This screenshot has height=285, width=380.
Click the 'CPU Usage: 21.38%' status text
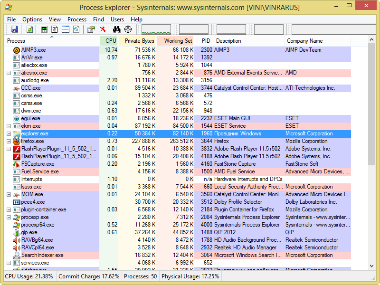[29, 276]
